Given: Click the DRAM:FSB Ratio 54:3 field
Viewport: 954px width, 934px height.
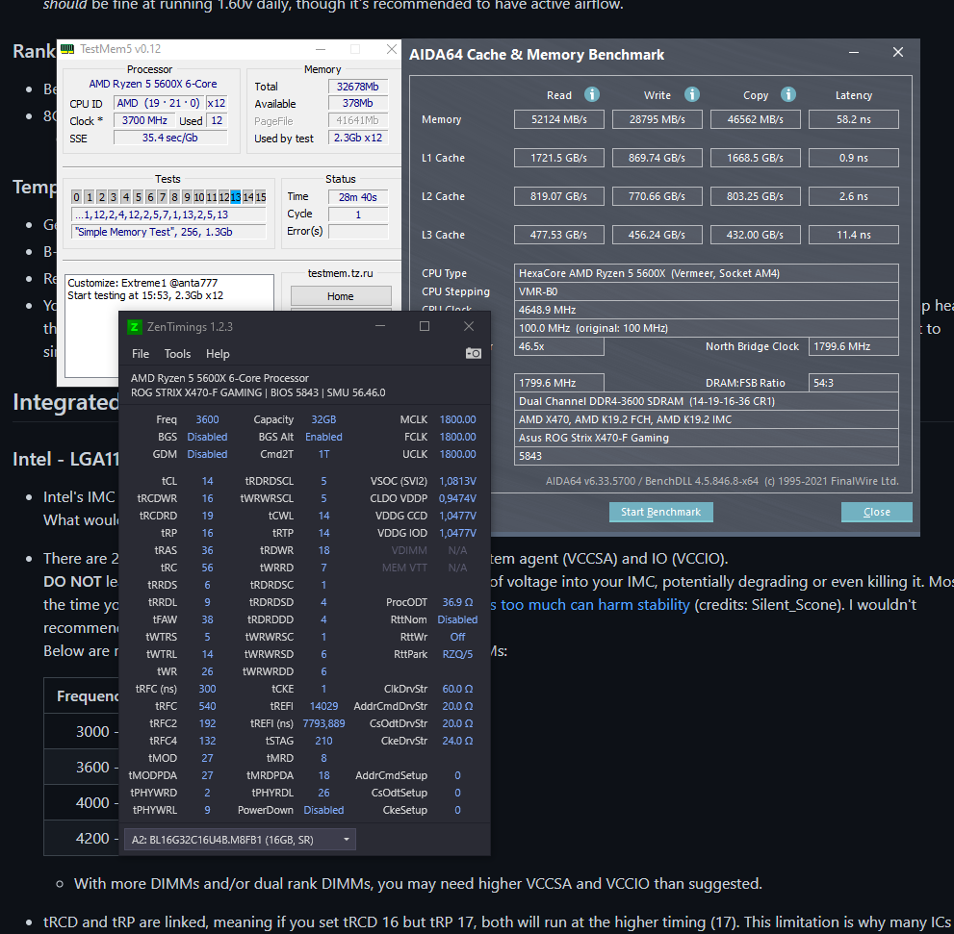Looking at the screenshot, I should point(854,383).
